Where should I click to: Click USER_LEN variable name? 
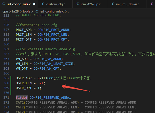[x=24, y=83]
